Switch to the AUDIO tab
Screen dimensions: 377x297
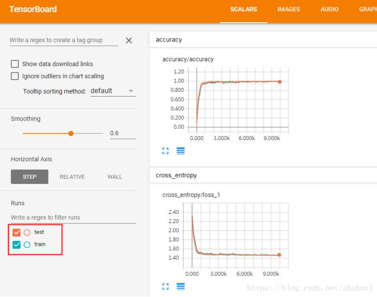point(329,9)
